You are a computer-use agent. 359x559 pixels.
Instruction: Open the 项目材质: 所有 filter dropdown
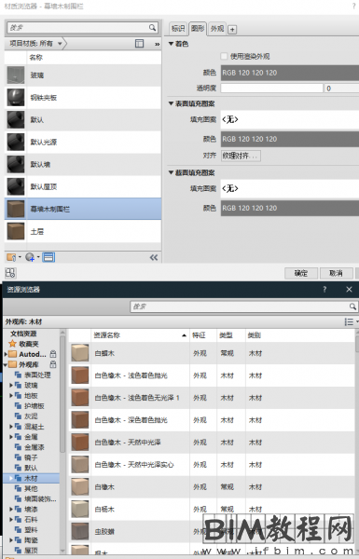coord(35,44)
